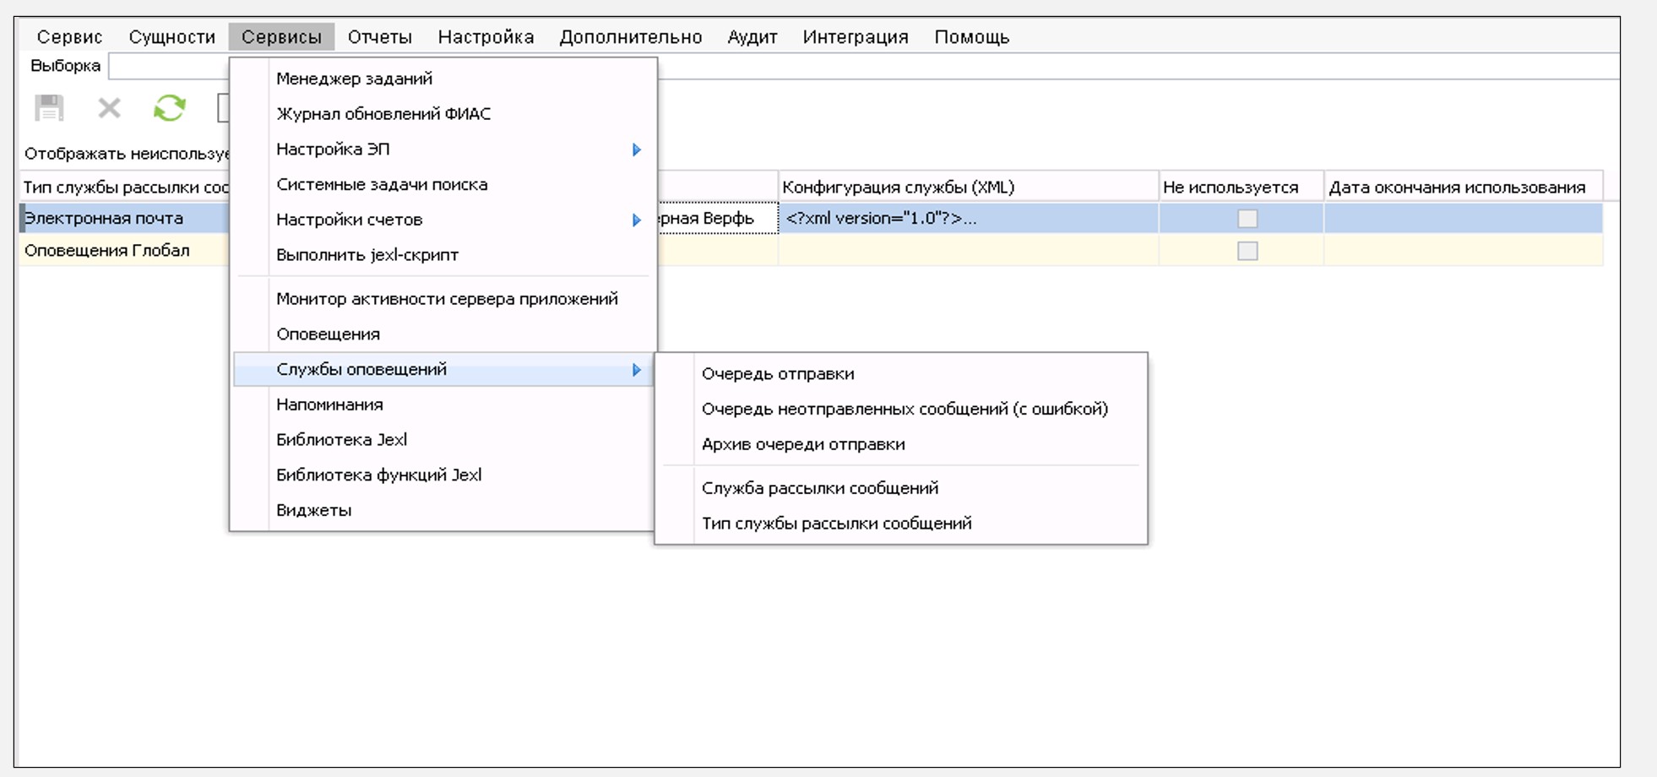Open Журнал обновлений ФИАС
This screenshot has height=777, width=1657.
(383, 114)
